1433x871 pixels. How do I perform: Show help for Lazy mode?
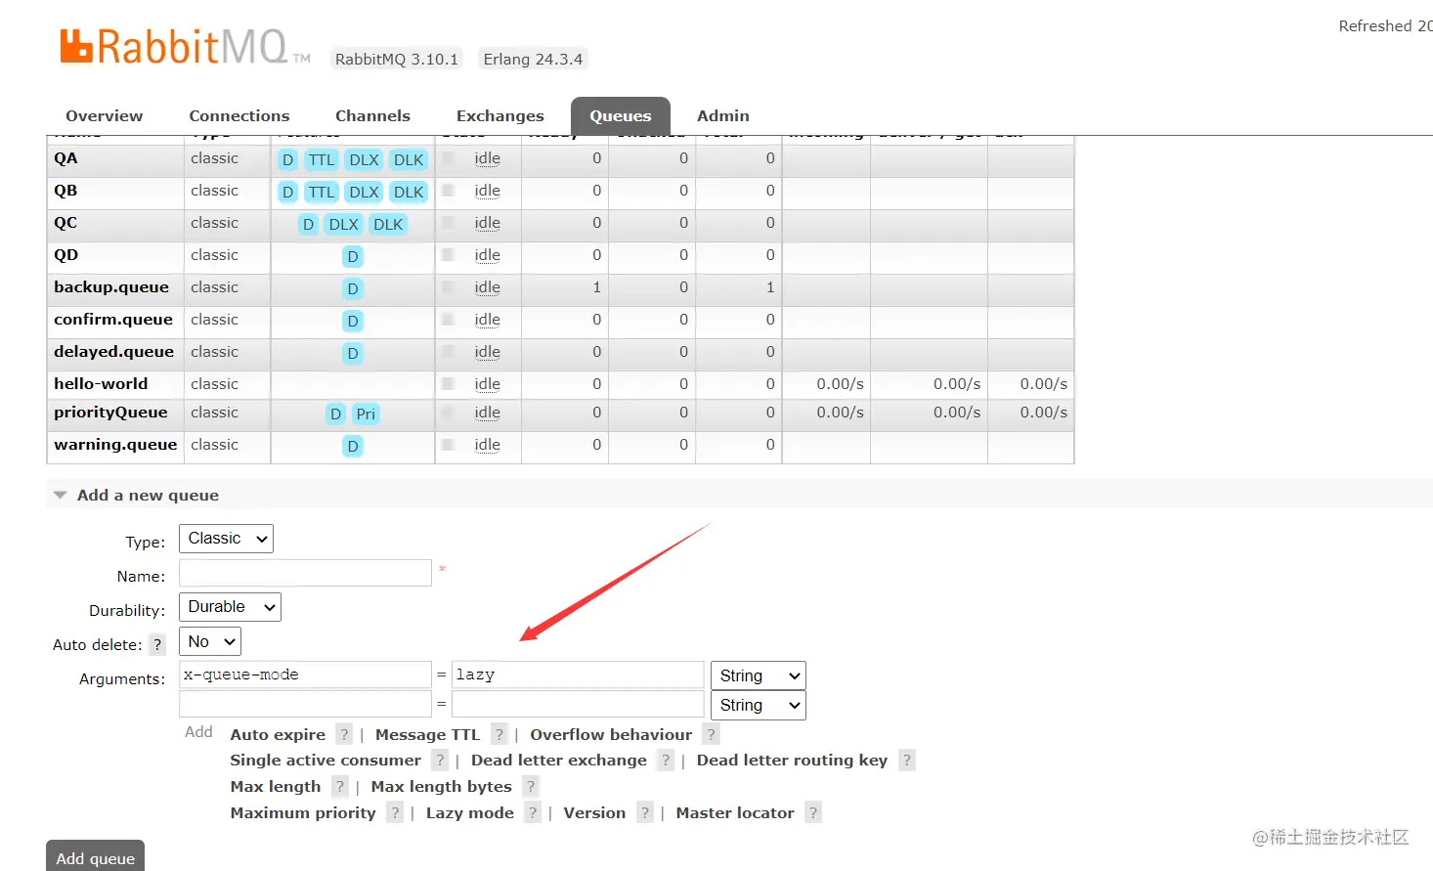click(533, 812)
